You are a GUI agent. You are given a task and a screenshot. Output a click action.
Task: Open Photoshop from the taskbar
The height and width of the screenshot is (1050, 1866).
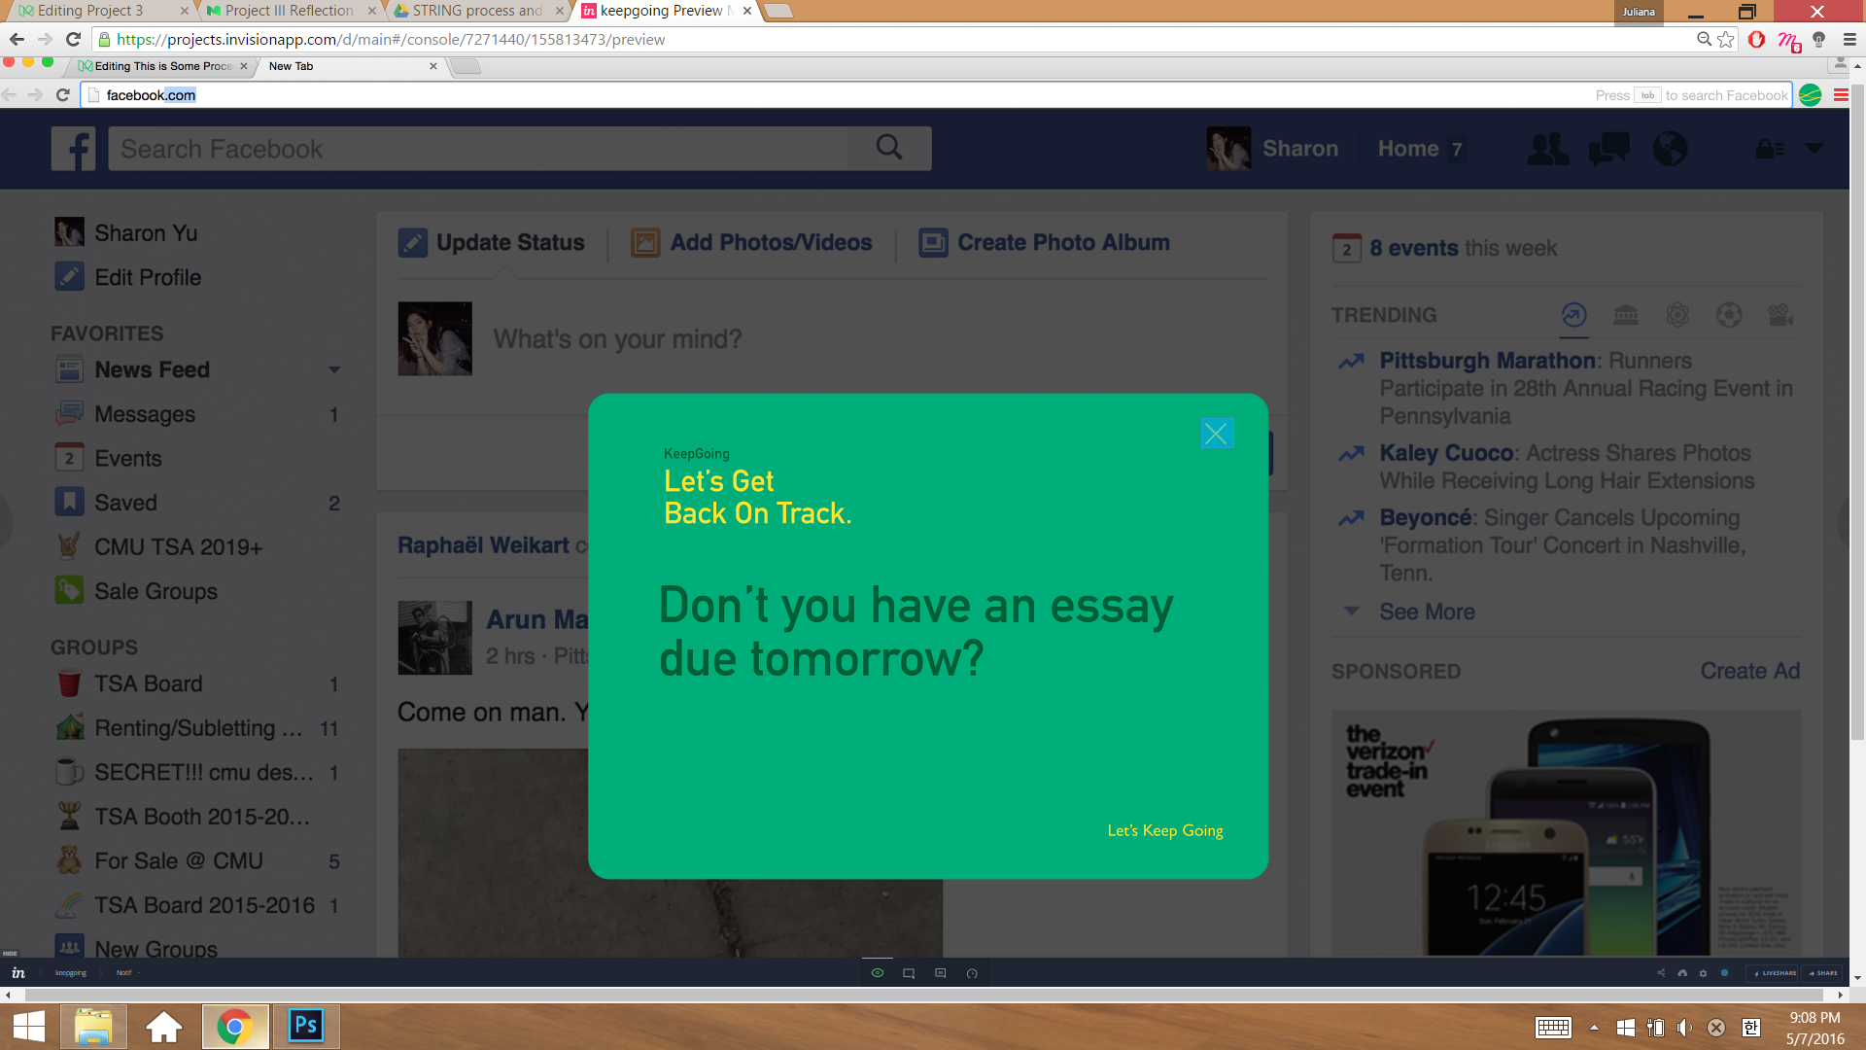click(x=305, y=1026)
